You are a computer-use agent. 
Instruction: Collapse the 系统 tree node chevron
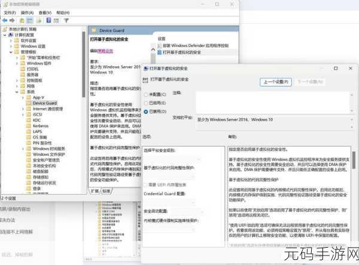tap(17, 92)
